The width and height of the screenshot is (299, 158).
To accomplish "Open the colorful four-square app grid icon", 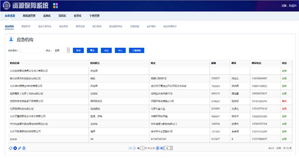I will click(55, 6).
